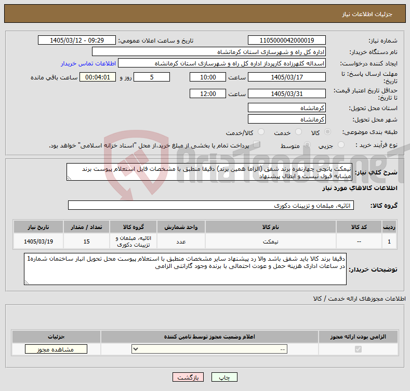Click the توضیحات خریدار text area
This screenshot has height=391, width=410.
coord(185,269)
